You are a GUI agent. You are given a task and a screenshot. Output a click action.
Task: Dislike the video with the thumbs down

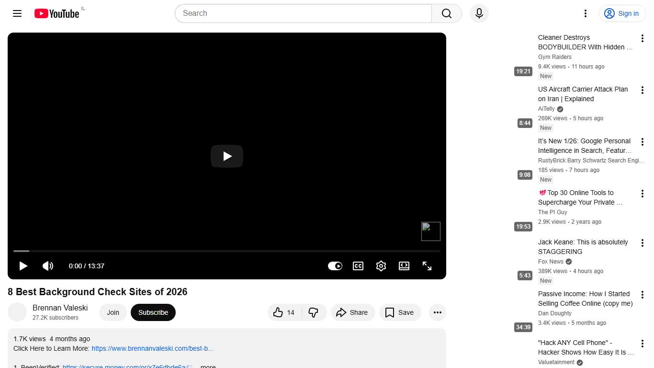coord(314,312)
